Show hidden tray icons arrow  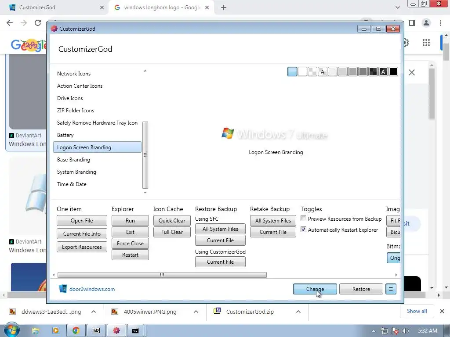point(374,331)
